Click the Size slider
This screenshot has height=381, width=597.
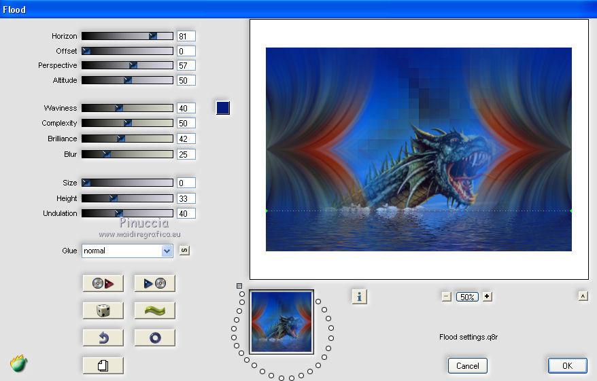click(127, 183)
